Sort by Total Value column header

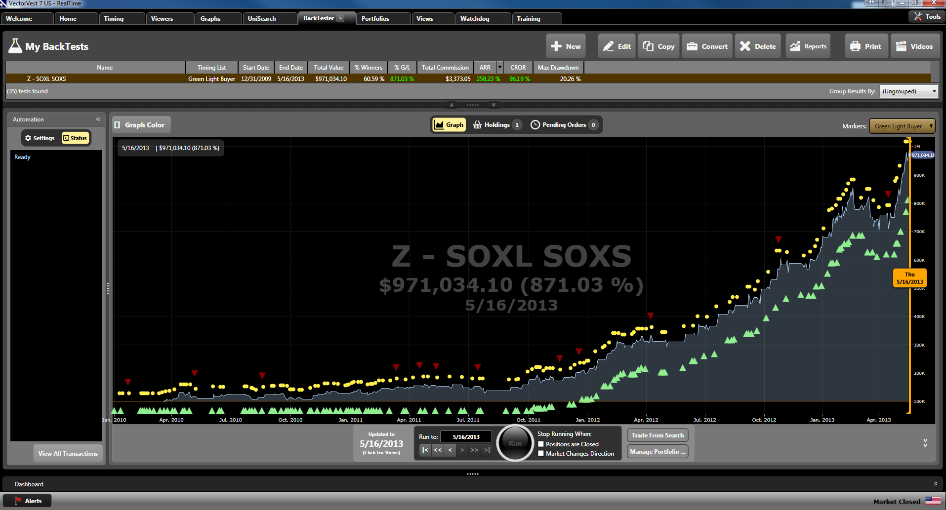[x=329, y=67]
